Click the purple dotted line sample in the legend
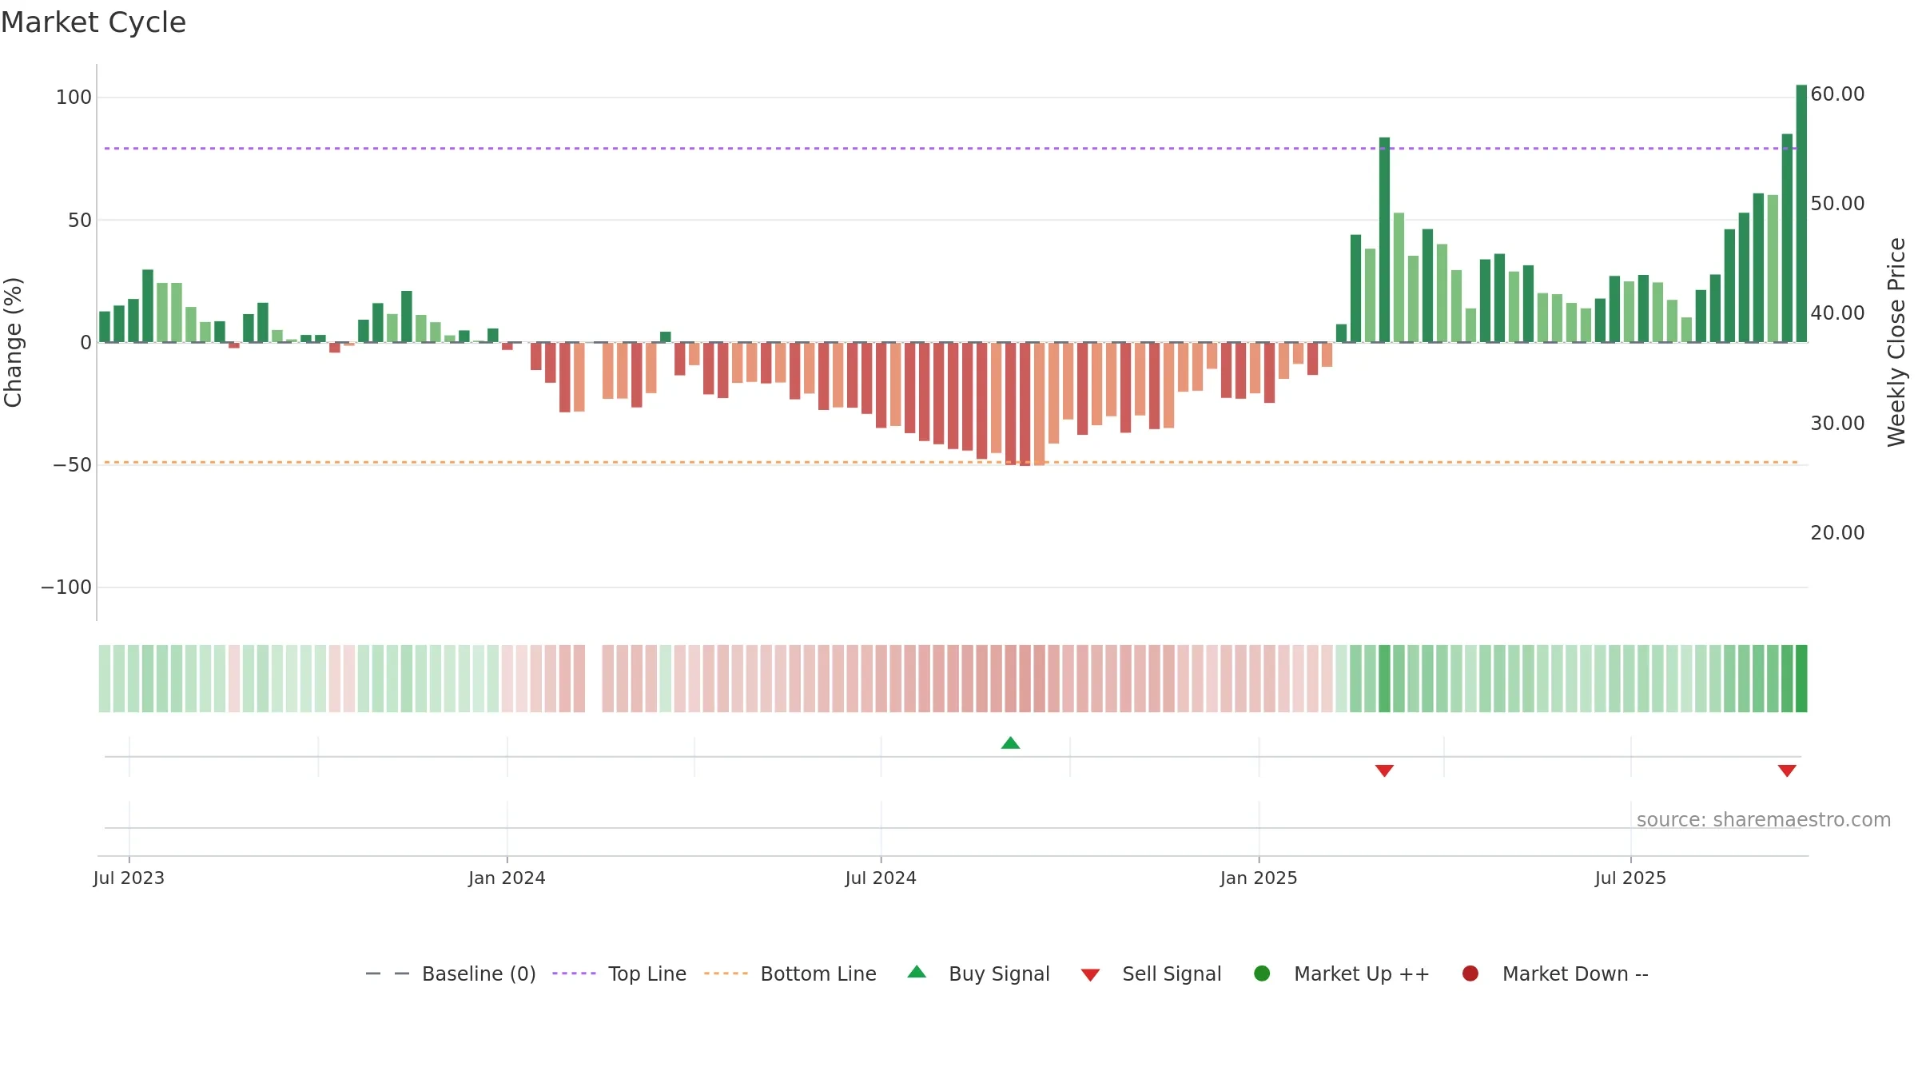Viewport: 1918px width, 1079px height. tap(574, 973)
